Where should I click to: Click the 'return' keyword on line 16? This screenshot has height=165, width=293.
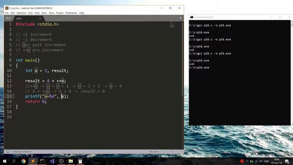33,101
